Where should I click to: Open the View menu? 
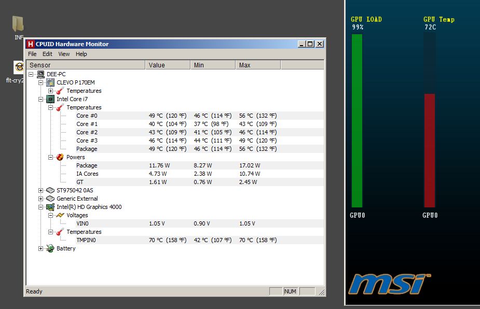point(64,54)
